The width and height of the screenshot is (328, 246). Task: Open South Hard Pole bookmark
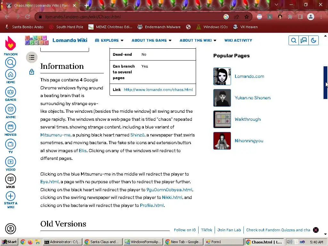tap(66, 27)
